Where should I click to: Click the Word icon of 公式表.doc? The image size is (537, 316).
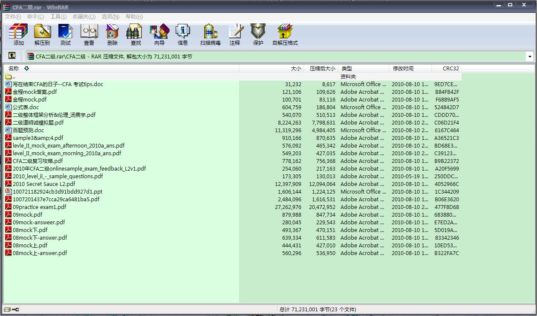coord(9,107)
